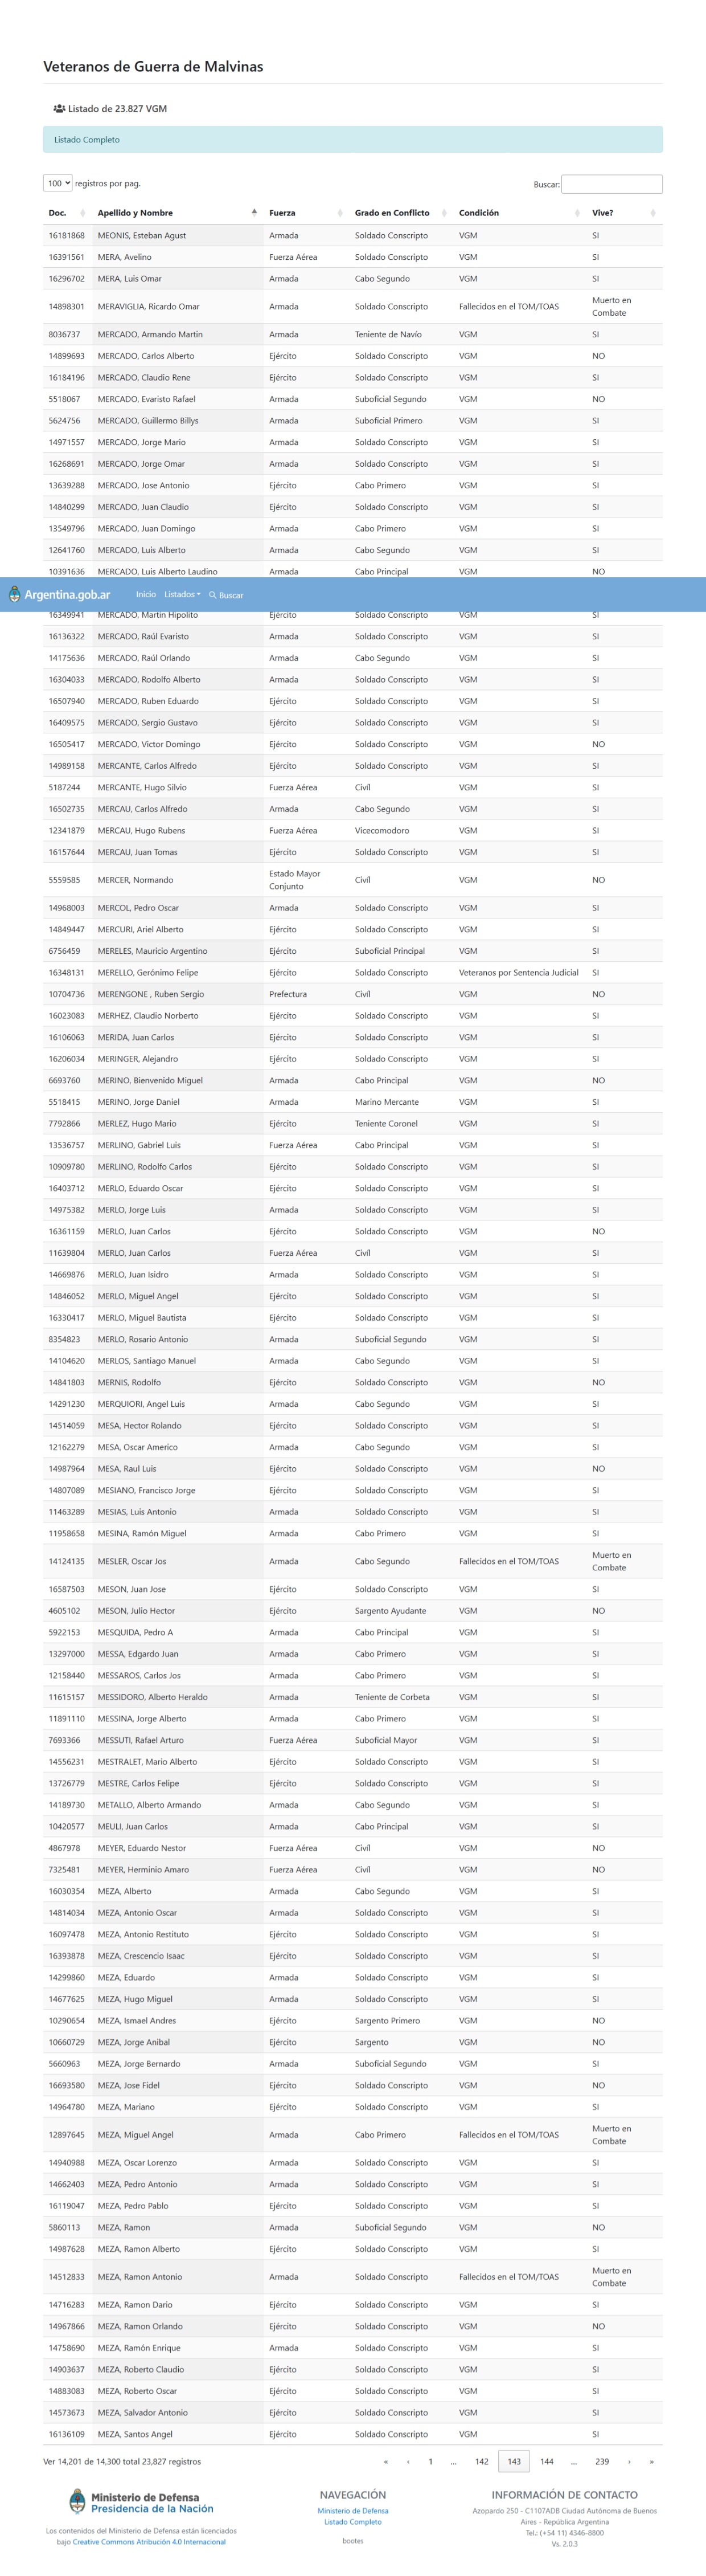Open page 144 of the list
Screen dimensions: 706x2576
tap(546, 2461)
